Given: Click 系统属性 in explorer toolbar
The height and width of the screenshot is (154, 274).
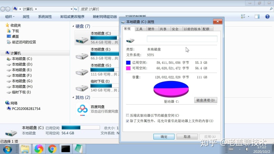Looking at the screenshot, I should (x=45, y=17).
